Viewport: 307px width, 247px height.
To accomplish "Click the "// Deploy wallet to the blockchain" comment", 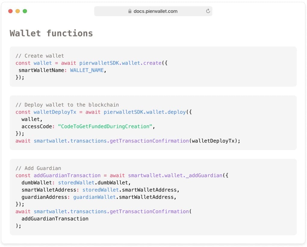I will click(67, 105).
